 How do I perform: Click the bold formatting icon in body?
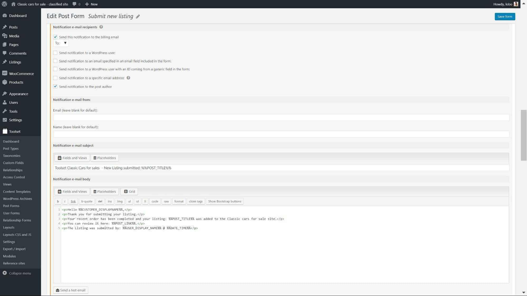click(x=57, y=201)
